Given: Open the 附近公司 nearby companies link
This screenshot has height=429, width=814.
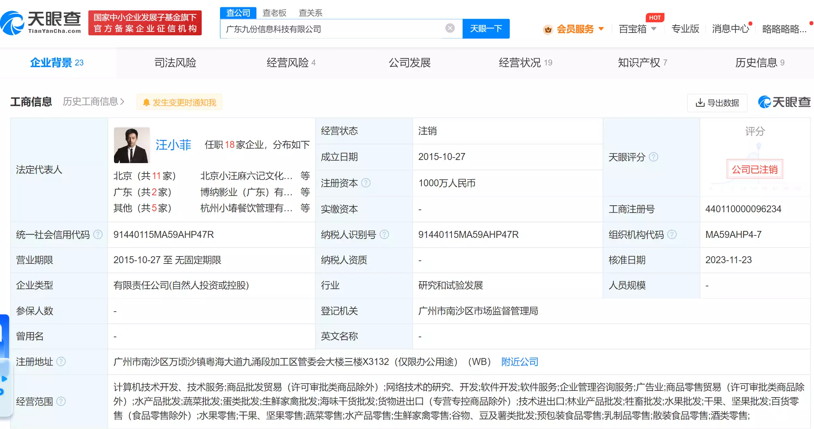Looking at the screenshot, I should pyautogui.click(x=519, y=362).
